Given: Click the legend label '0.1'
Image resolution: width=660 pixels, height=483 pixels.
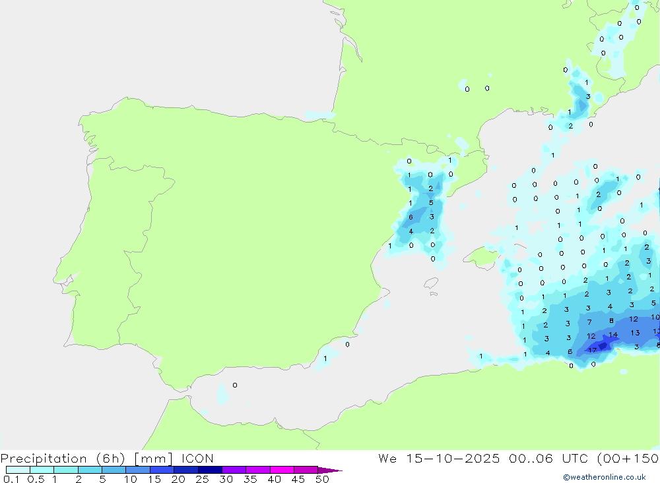Looking at the screenshot, I should 11,479.
